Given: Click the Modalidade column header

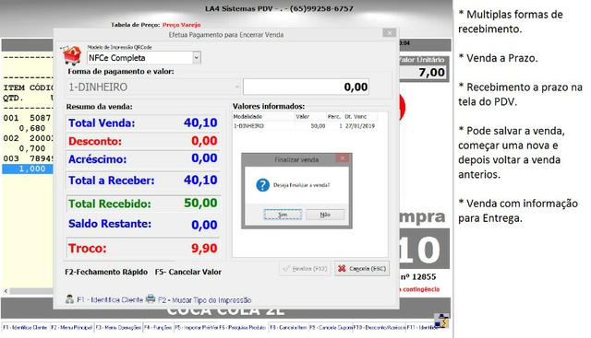Looking at the screenshot, I should (263, 117).
